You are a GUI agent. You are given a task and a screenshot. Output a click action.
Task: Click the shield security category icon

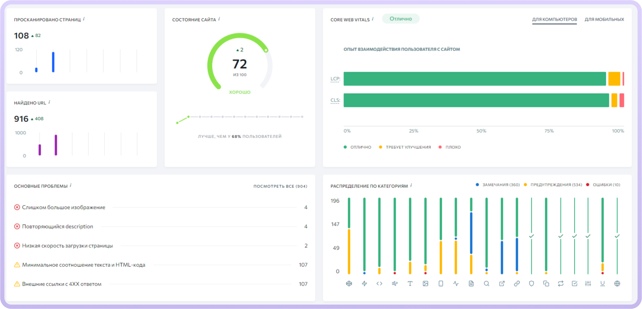(x=531, y=284)
